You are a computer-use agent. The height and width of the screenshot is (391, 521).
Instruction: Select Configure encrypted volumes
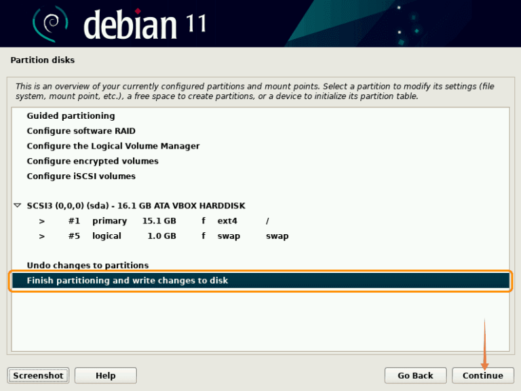(92, 161)
